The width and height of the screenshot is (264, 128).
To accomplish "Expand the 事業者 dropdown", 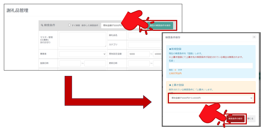I will [83, 54].
